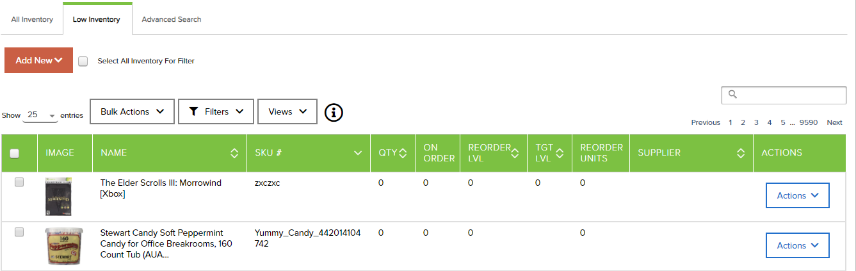Switch to the All Inventory tab

pyautogui.click(x=32, y=19)
